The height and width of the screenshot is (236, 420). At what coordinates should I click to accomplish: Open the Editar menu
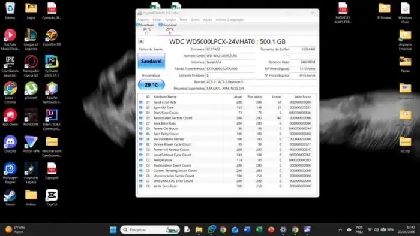click(x=157, y=20)
